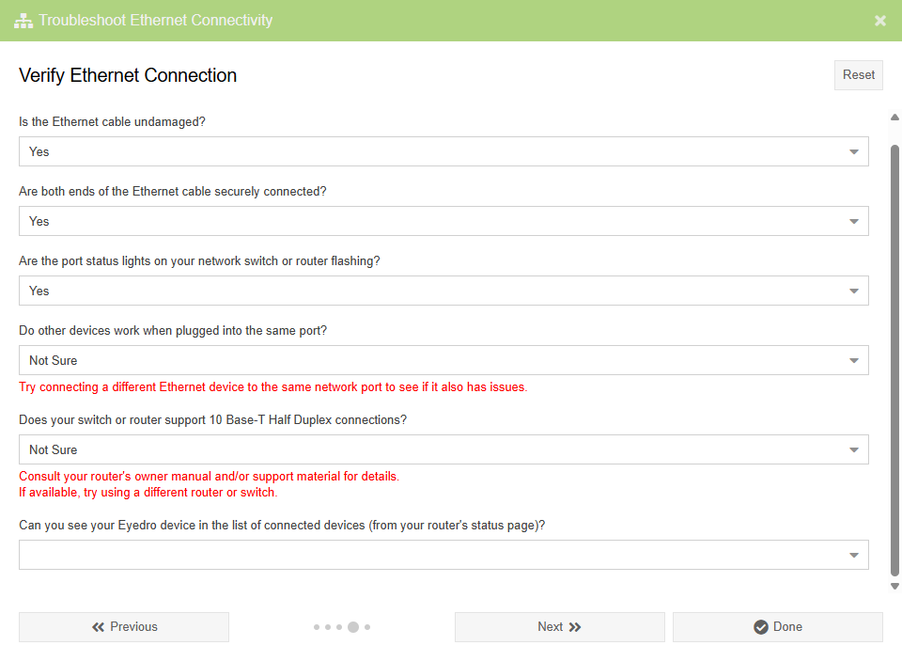902x661 pixels.
Task: Open the other devices same port dropdown
Action: pyautogui.click(x=443, y=360)
